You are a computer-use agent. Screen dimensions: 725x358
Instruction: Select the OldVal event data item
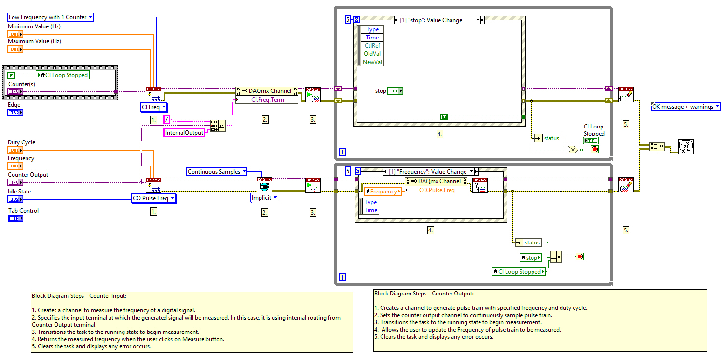point(373,54)
